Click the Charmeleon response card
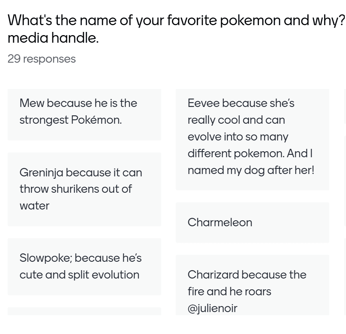Screen dimensions: 346x334 coord(252,222)
